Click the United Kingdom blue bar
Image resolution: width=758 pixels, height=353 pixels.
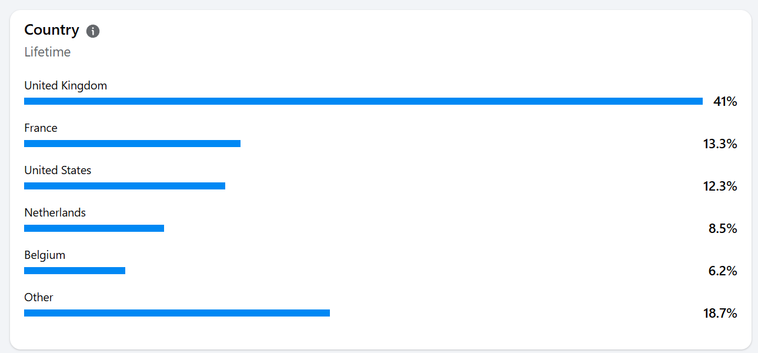pyautogui.click(x=363, y=101)
